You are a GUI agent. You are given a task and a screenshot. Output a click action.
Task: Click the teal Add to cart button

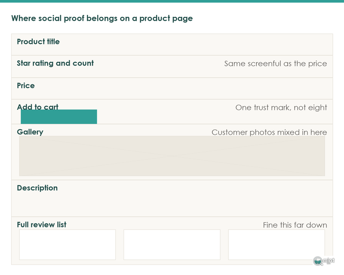pyautogui.click(x=59, y=117)
